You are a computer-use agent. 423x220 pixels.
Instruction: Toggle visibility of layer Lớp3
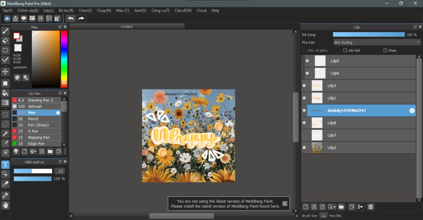point(304,86)
